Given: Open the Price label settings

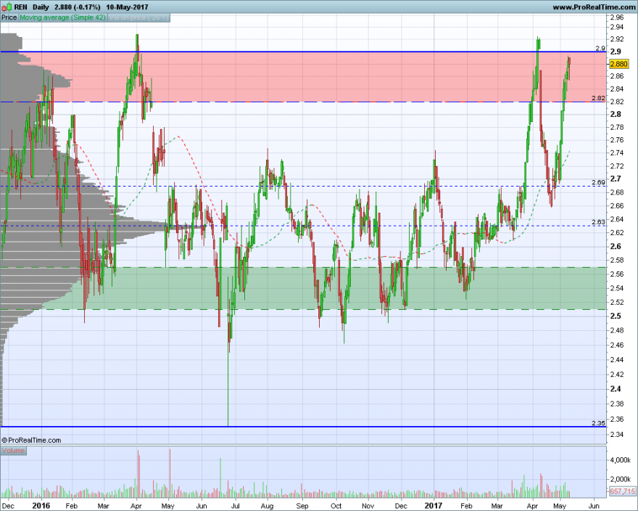Looking at the screenshot, I should coord(9,17).
